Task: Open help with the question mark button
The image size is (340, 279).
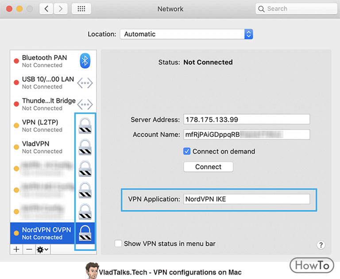Action: (x=321, y=245)
